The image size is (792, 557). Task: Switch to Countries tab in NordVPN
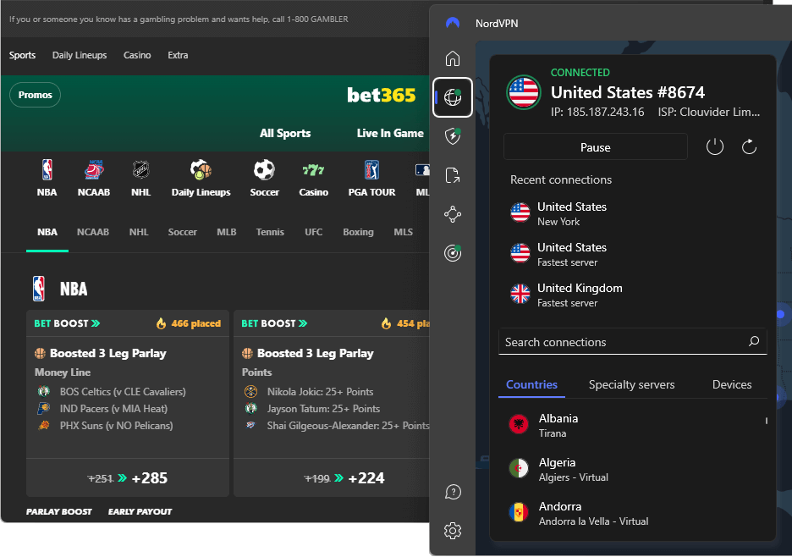click(531, 384)
